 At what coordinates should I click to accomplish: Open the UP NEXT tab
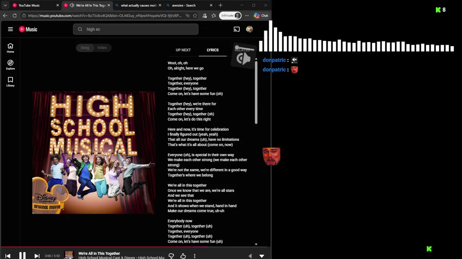pos(183,50)
